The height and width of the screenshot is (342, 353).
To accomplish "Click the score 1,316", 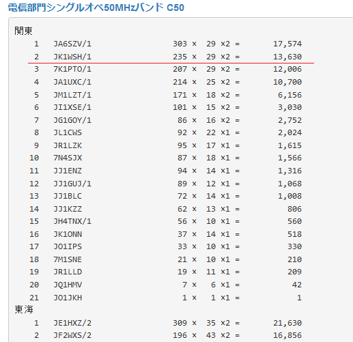I will [x=290, y=171].
